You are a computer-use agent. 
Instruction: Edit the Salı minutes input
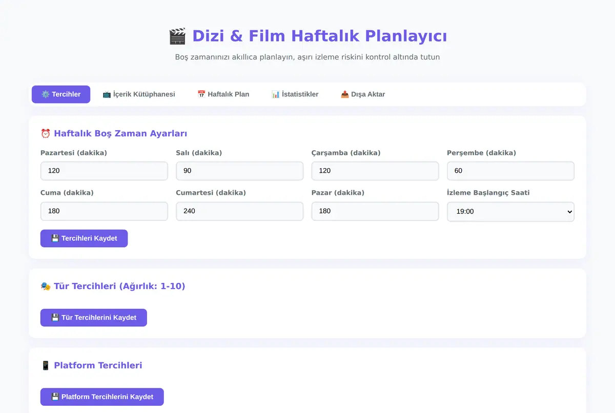click(x=239, y=171)
